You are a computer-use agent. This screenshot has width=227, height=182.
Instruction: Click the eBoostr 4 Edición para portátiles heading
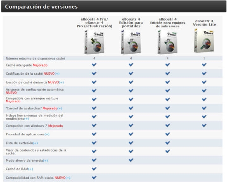(131, 23)
